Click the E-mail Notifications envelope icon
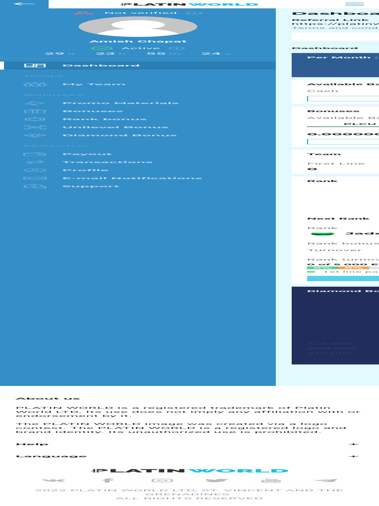This screenshot has width=379, height=506. coord(35,178)
